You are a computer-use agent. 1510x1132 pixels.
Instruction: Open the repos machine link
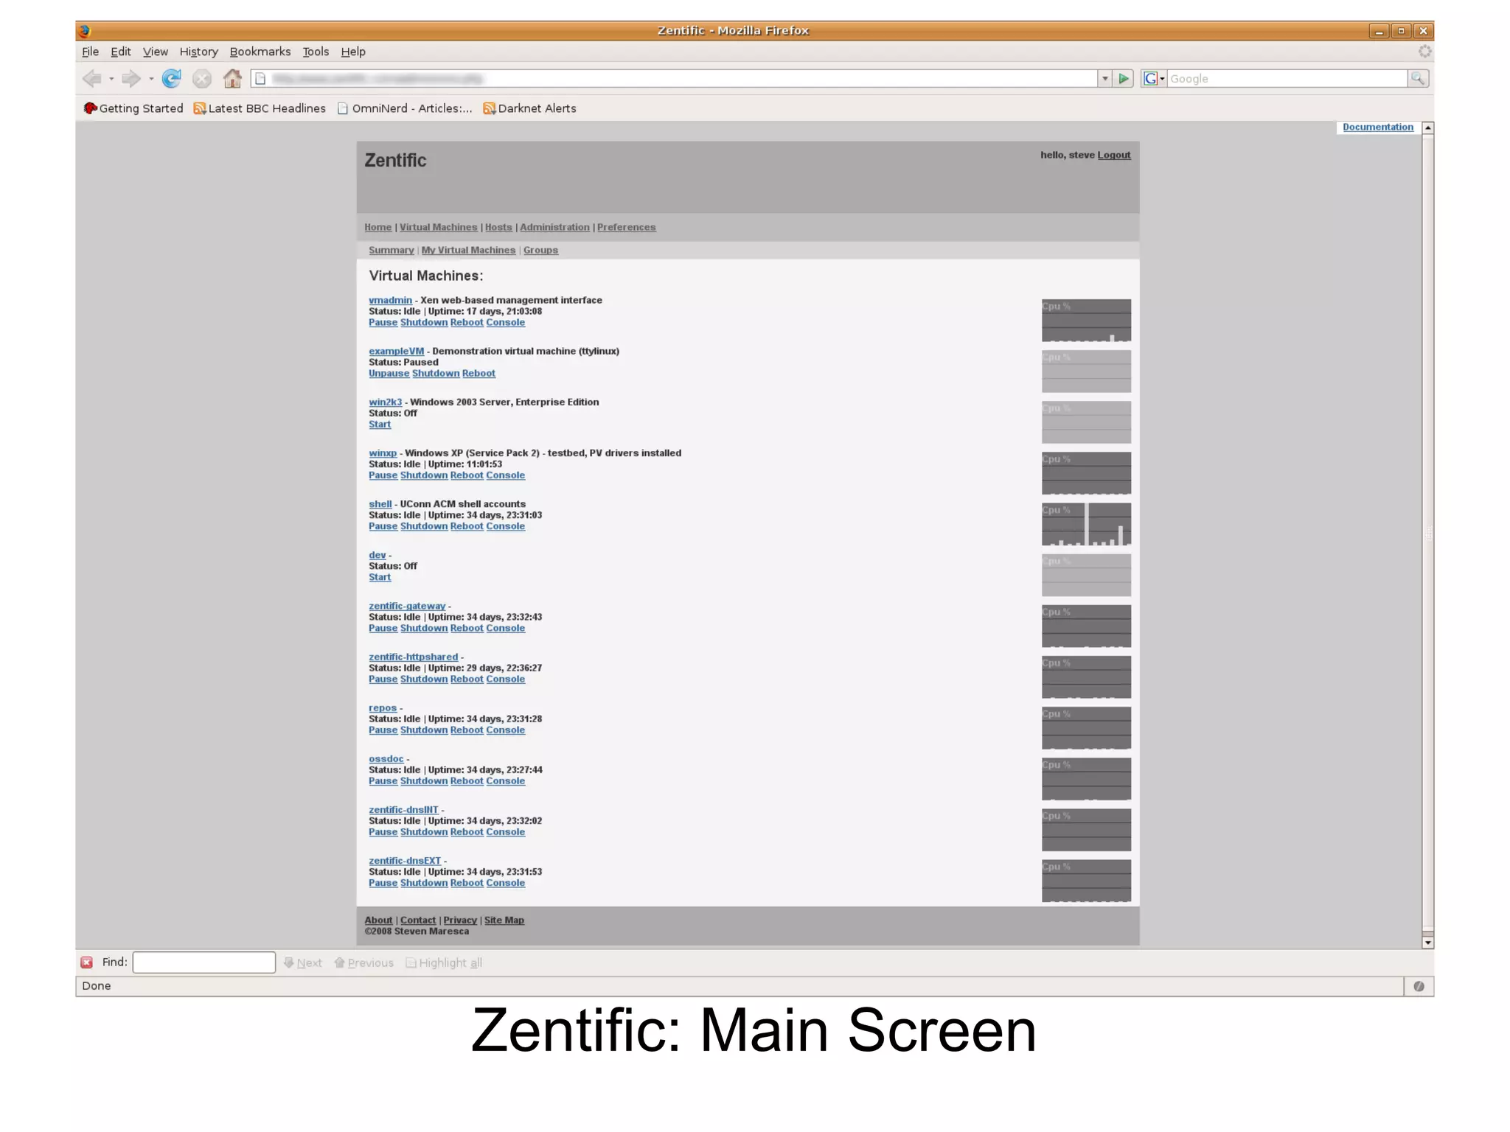click(383, 707)
